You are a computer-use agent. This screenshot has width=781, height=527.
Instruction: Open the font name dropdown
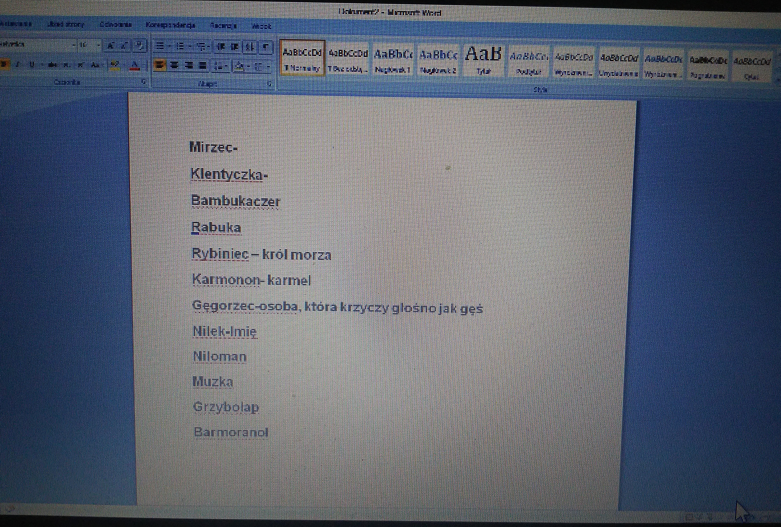74,45
